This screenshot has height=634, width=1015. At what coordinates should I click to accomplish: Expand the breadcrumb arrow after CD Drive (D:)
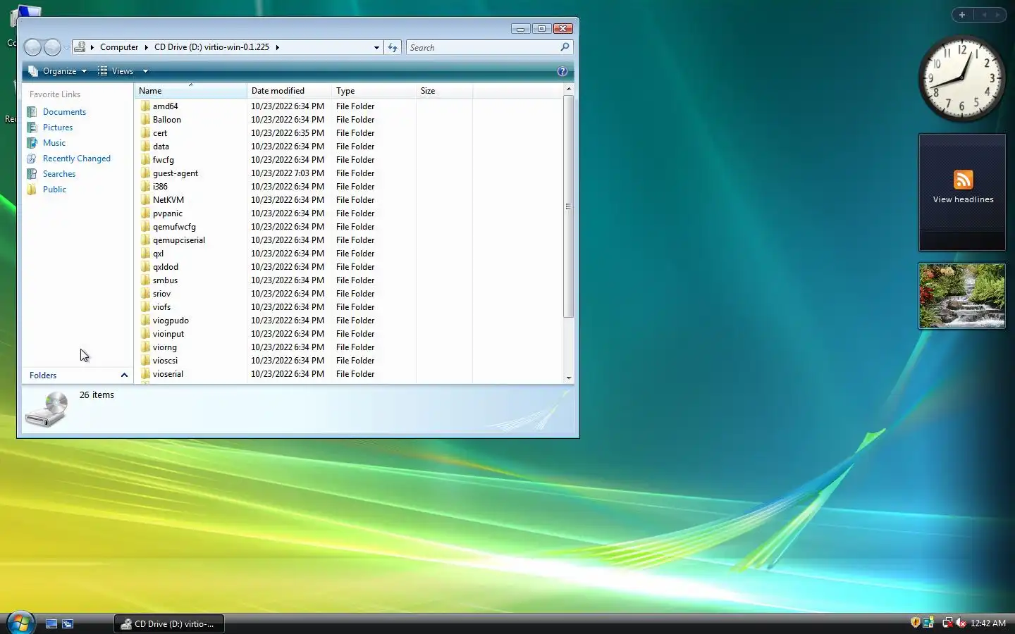[x=277, y=47]
